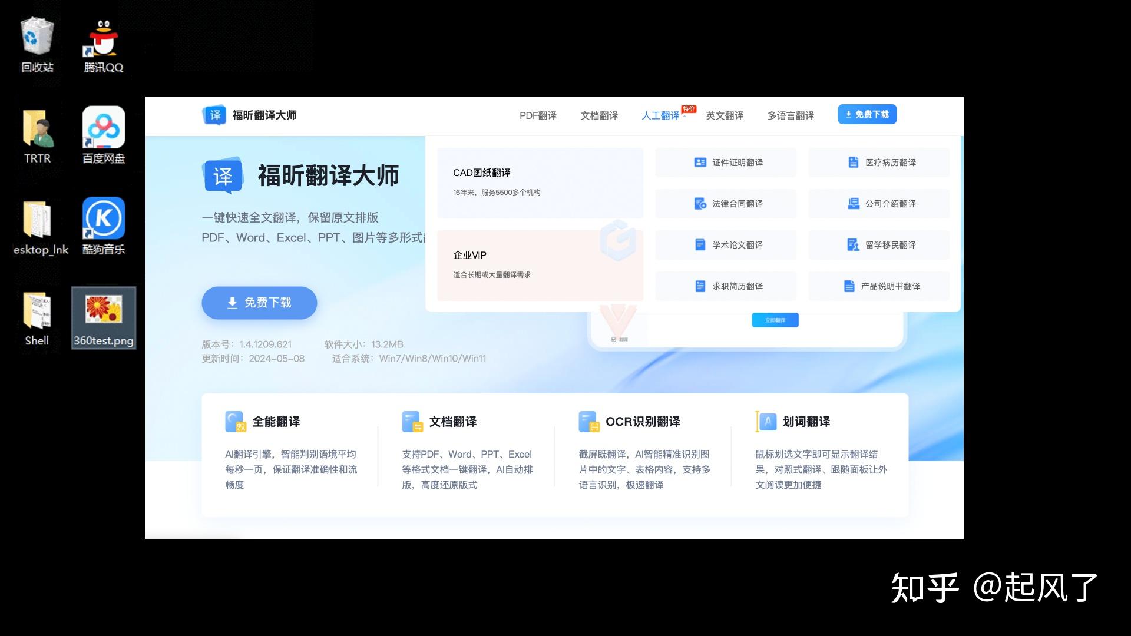
Task: Choose 学术论文翻译 from the menu
Action: (726, 245)
